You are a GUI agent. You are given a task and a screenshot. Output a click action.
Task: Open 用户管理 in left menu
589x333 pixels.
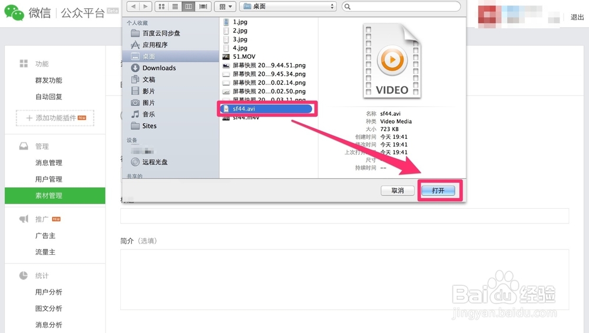click(x=49, y=179)
